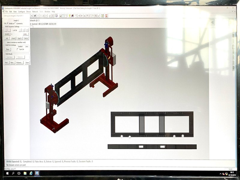Open the Part... dialog
240x180 pixels.
click(x=7, y=63)
